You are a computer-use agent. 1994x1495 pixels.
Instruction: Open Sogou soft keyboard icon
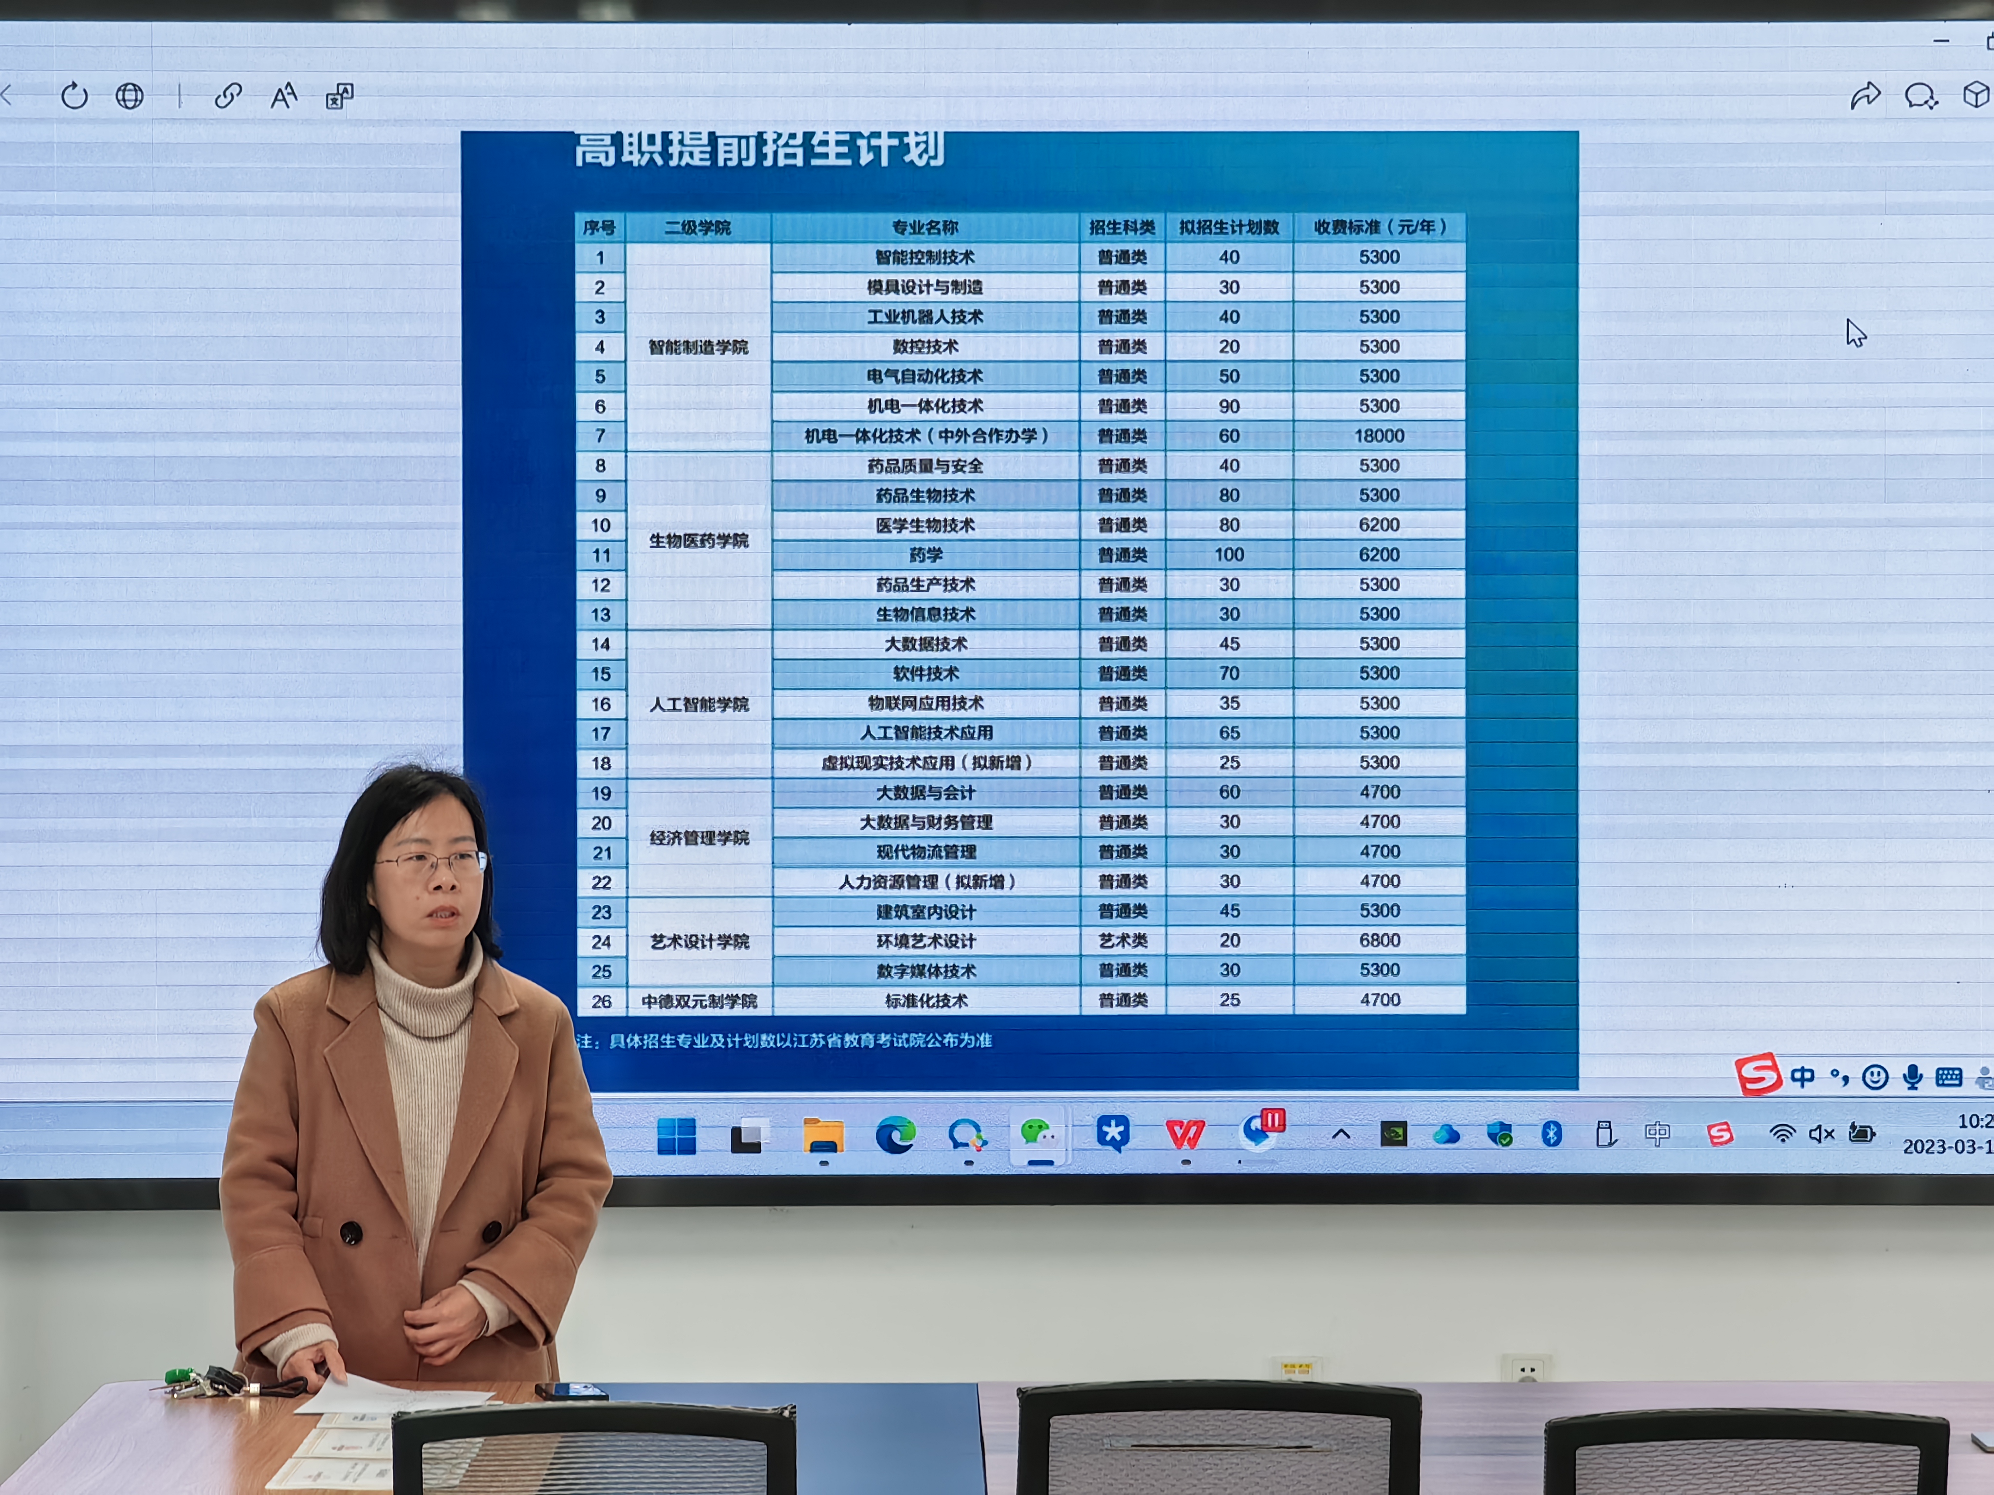[1949, 1077]
